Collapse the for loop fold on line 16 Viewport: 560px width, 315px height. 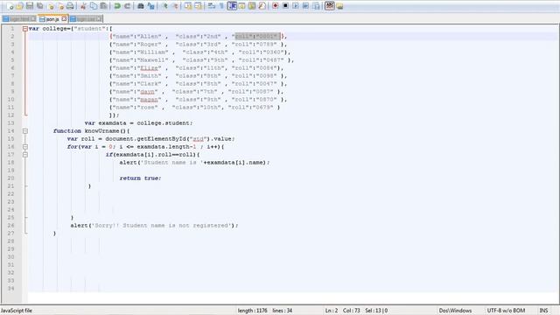pyautogui.click(x=25, y=147)
